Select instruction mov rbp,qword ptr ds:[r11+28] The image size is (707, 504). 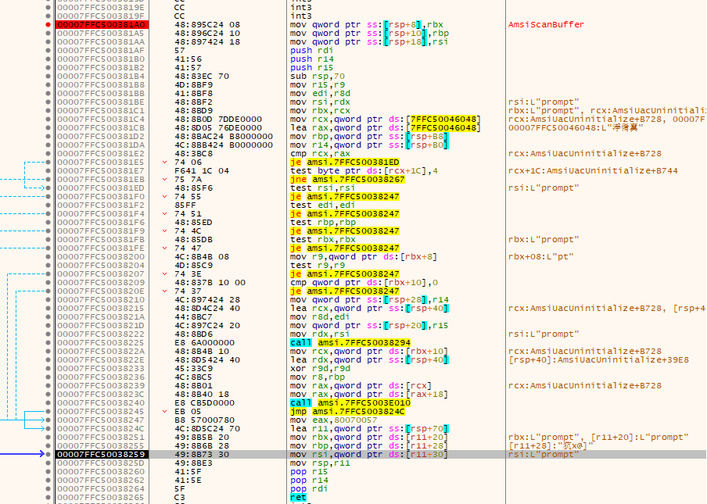pyautogui.click(x=369, y=446)
